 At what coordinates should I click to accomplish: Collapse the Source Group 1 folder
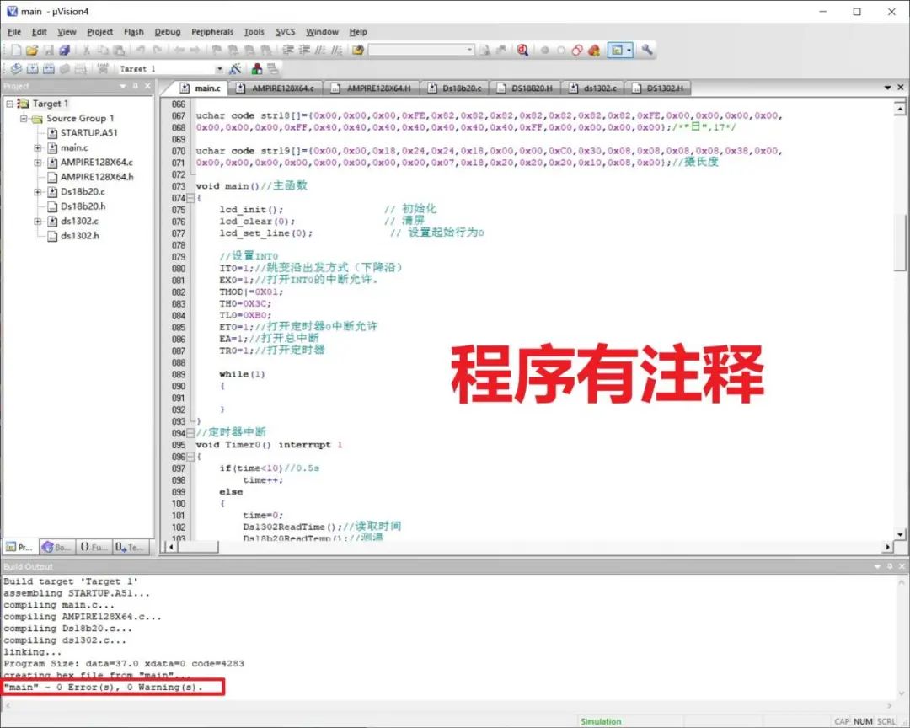[24, 119]
